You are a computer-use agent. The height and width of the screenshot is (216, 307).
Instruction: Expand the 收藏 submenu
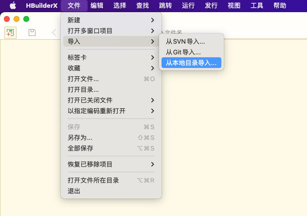click(x=110, y=68)
